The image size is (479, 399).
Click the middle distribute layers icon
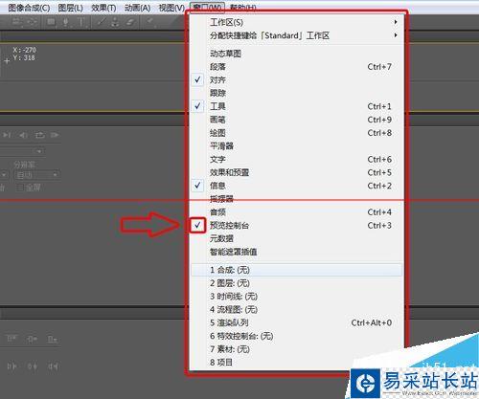coord(33,366)
